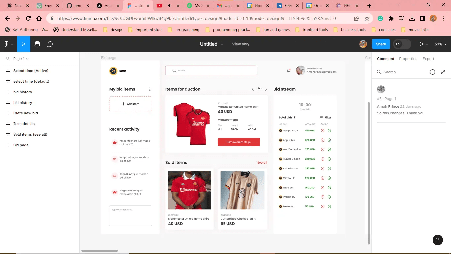Toggle Dev Mode switch
The width and height of the screenshot is (451, 254).
tap(402, 44)
